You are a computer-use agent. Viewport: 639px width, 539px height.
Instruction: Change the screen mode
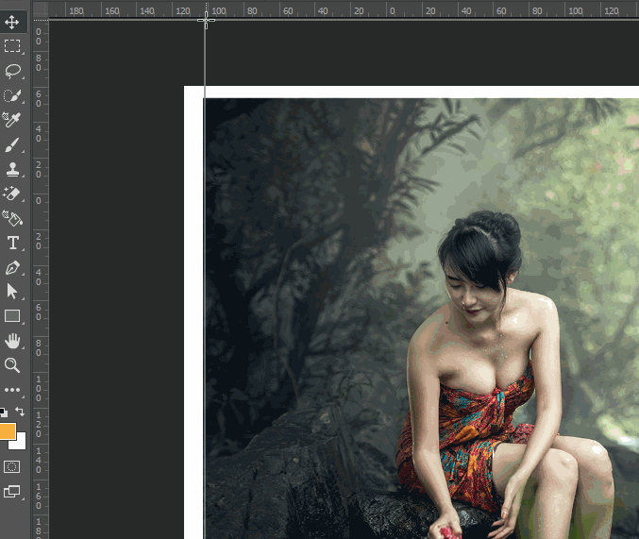coord(12,491)
